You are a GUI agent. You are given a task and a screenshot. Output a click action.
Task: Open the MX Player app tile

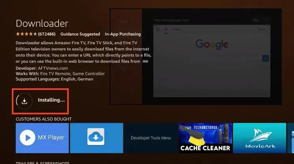coord(42,138)
